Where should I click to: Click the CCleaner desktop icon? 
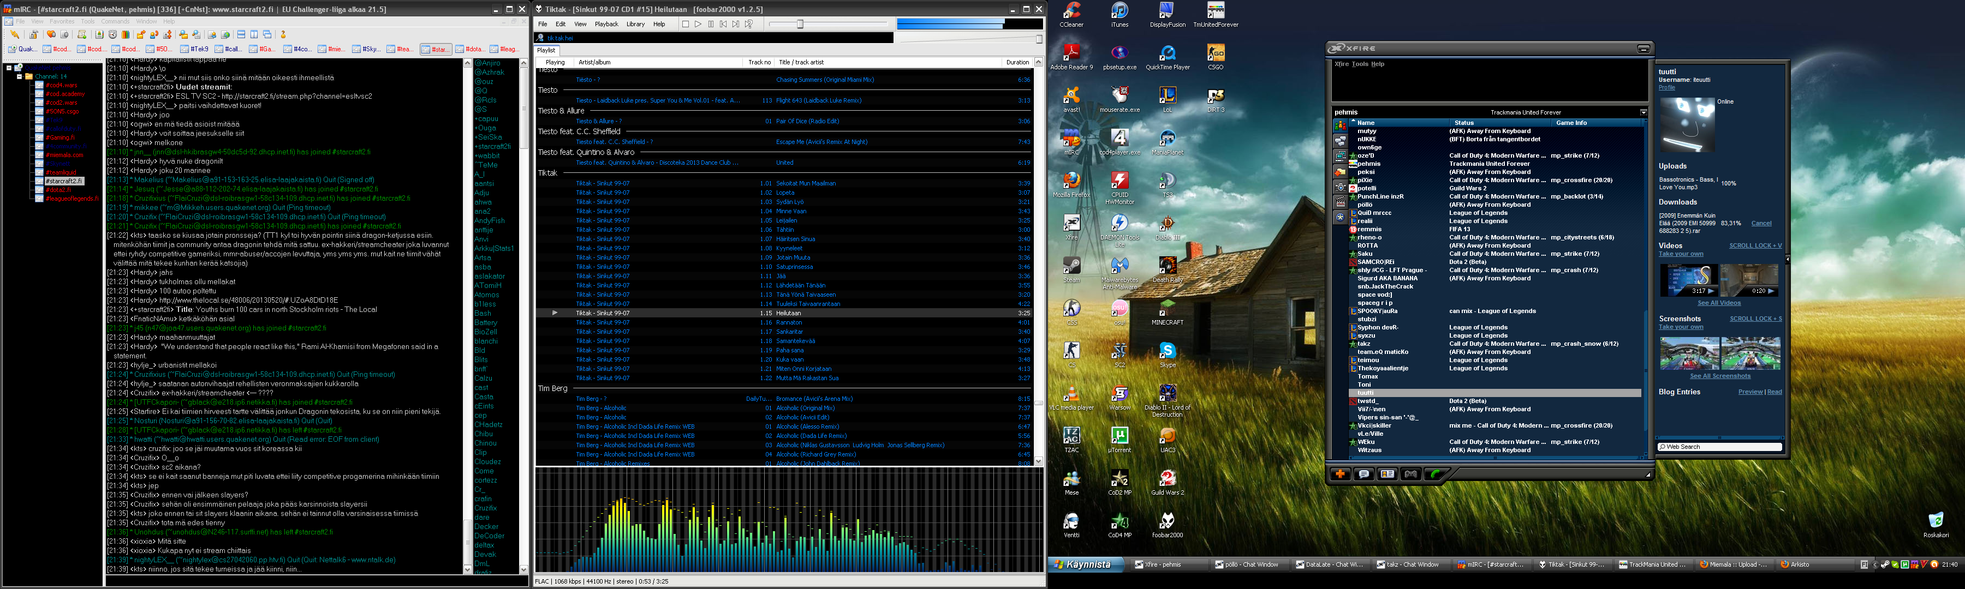click(x=1071, y=15)
